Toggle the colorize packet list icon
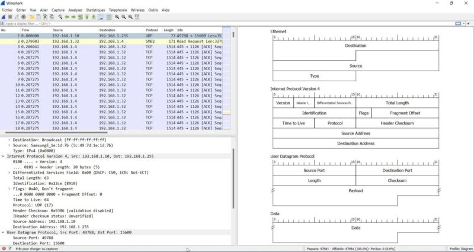Image resolution: width=474 pixels, height=252 pixels. pyautogui.click(x=108, y=17)
